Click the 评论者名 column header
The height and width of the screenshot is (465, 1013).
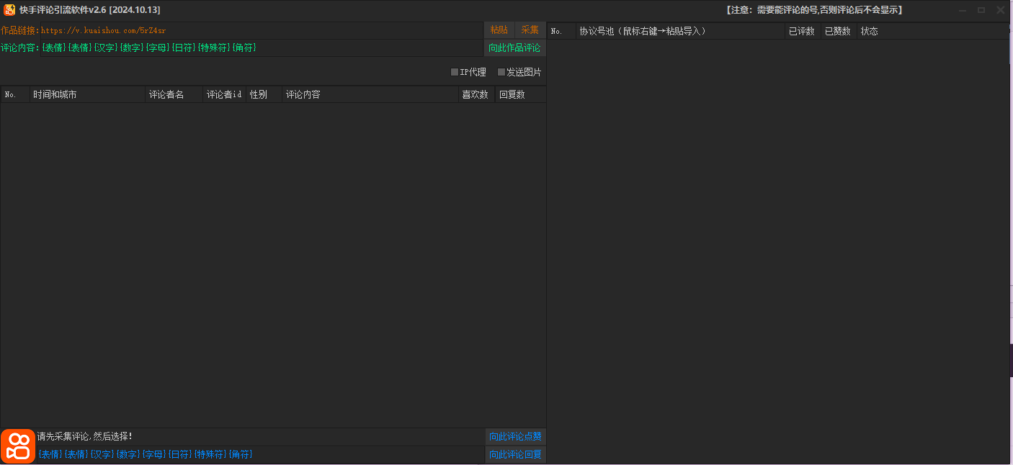pyautogui.click(x=174, y=94)
